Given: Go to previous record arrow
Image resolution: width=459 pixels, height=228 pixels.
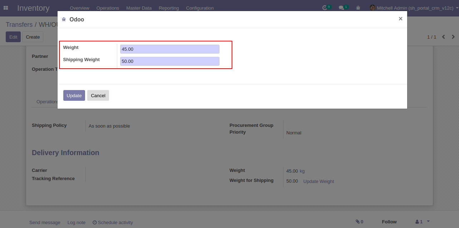Looking at the screenshot, I should pos(444,37).
